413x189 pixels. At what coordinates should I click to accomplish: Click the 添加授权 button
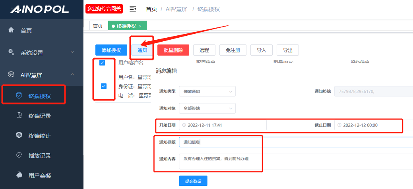pos(111,50)
